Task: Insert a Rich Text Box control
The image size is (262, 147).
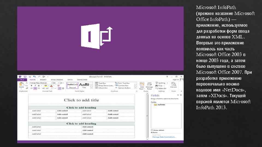Action: [122, 83]
